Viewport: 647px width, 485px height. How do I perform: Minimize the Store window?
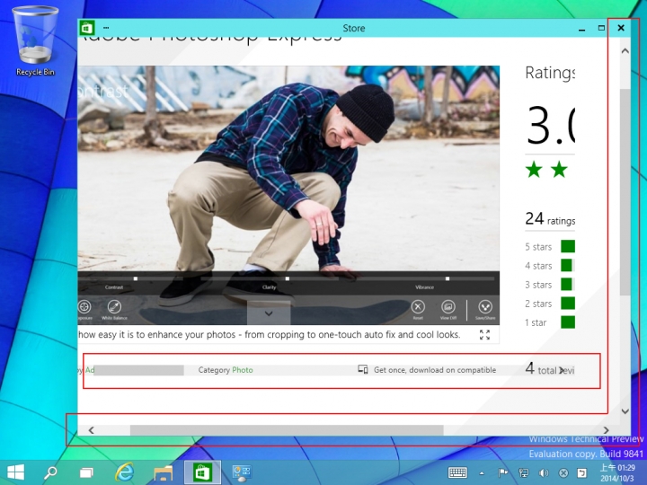point(581,29)
